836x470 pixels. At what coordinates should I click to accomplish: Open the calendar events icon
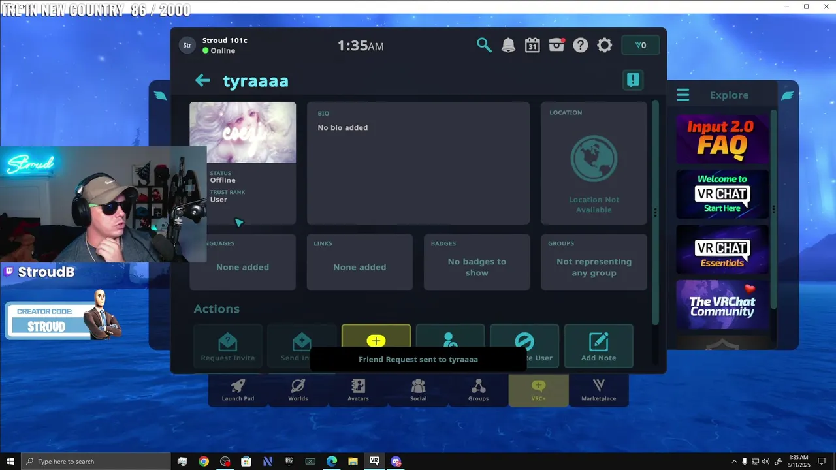coord(532,45)
